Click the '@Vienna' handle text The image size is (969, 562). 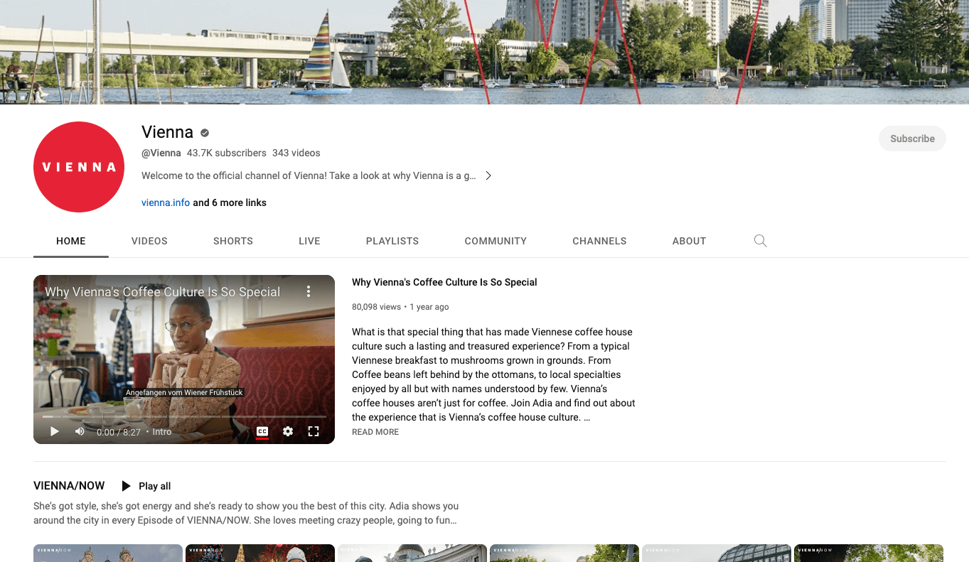(161, 153)
